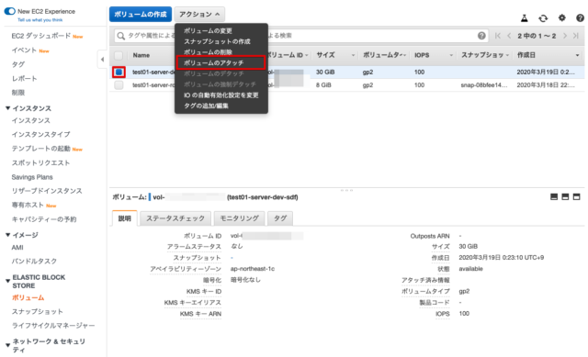The image size is (588, 357).
Task: Collapse the イメージ sidebar section
Action: [8, 235]
